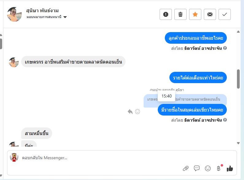Click the reply arrow beside the message
The image size is (244, 180).
130,112
